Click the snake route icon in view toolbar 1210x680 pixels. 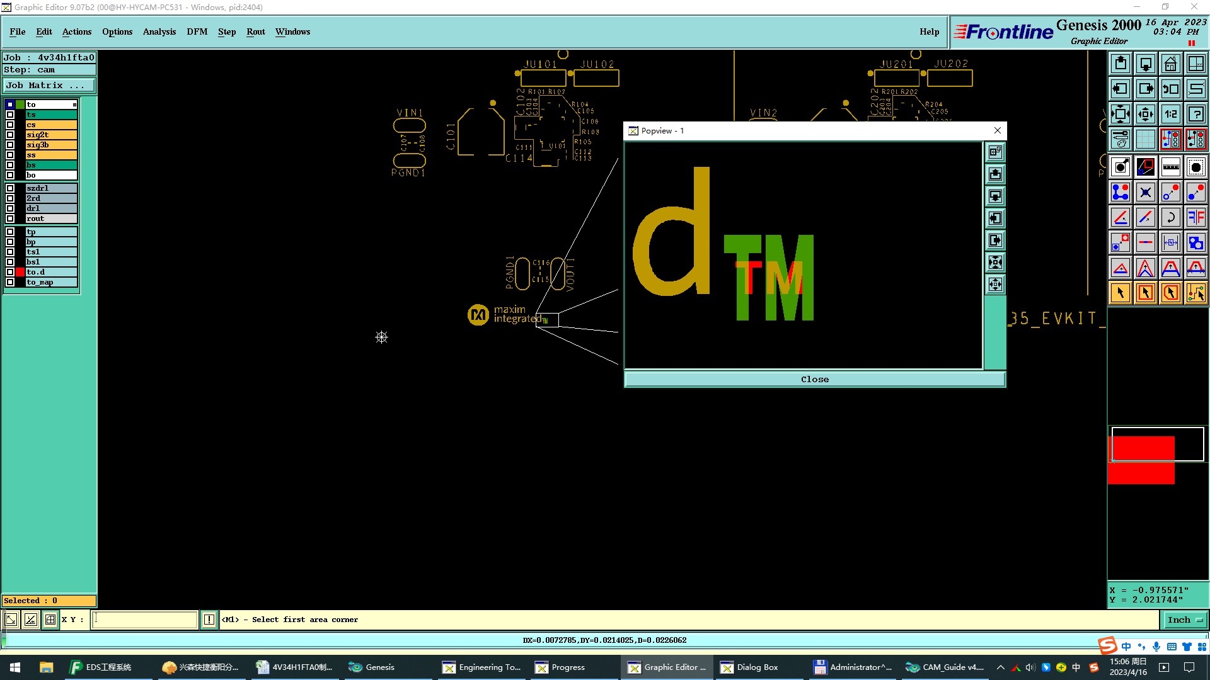(x=1196, y=89)
